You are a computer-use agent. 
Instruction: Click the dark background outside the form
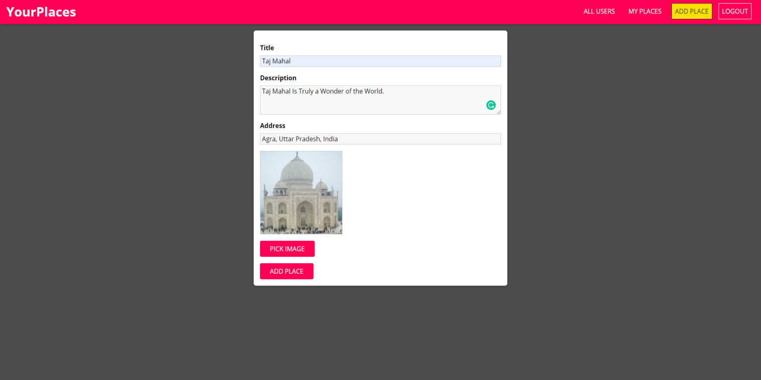tap(124, 198)
